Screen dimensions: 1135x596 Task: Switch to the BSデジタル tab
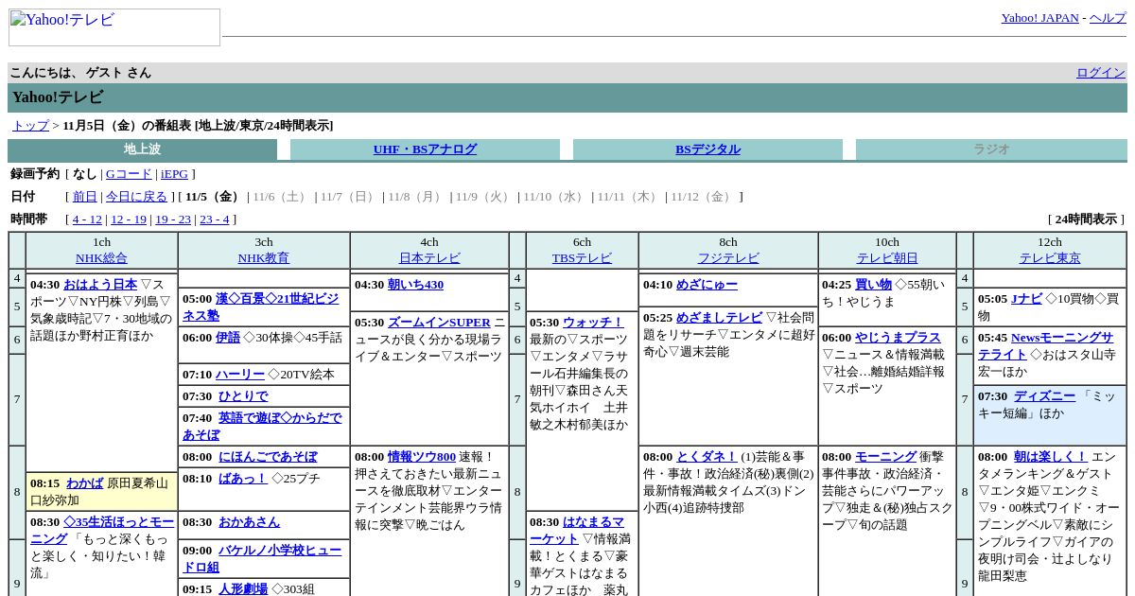click(x=707, y=149)
